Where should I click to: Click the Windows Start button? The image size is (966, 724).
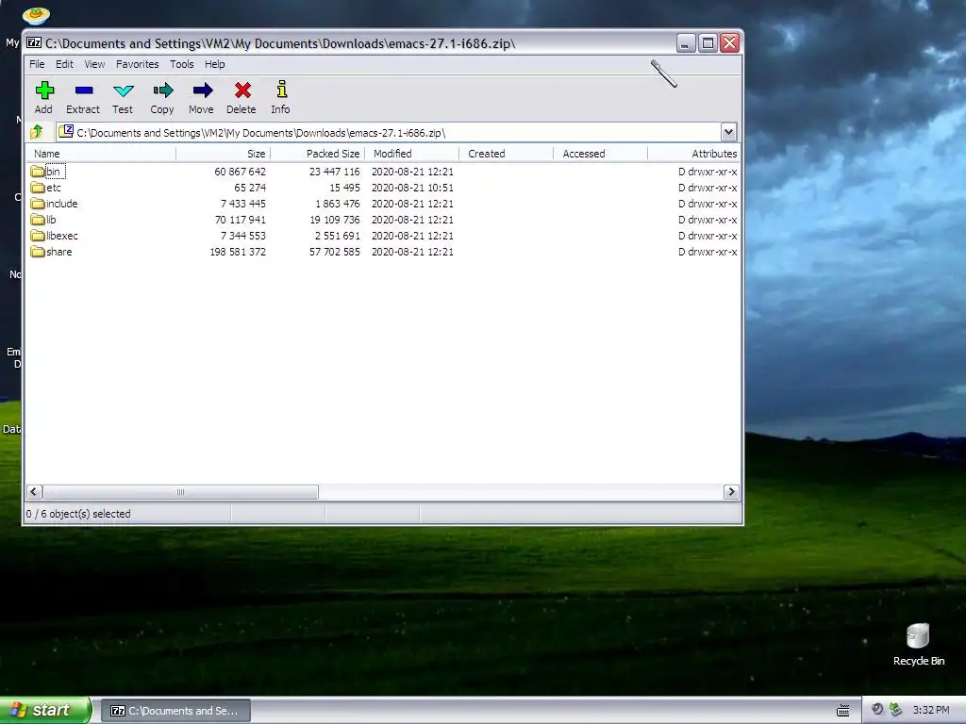45,710
